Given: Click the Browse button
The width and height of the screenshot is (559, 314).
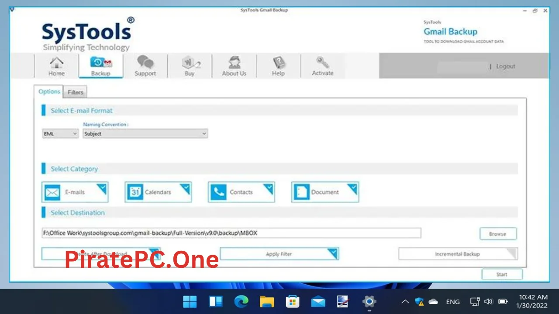Looking at the screenshot, I should (x=498, y=234).
